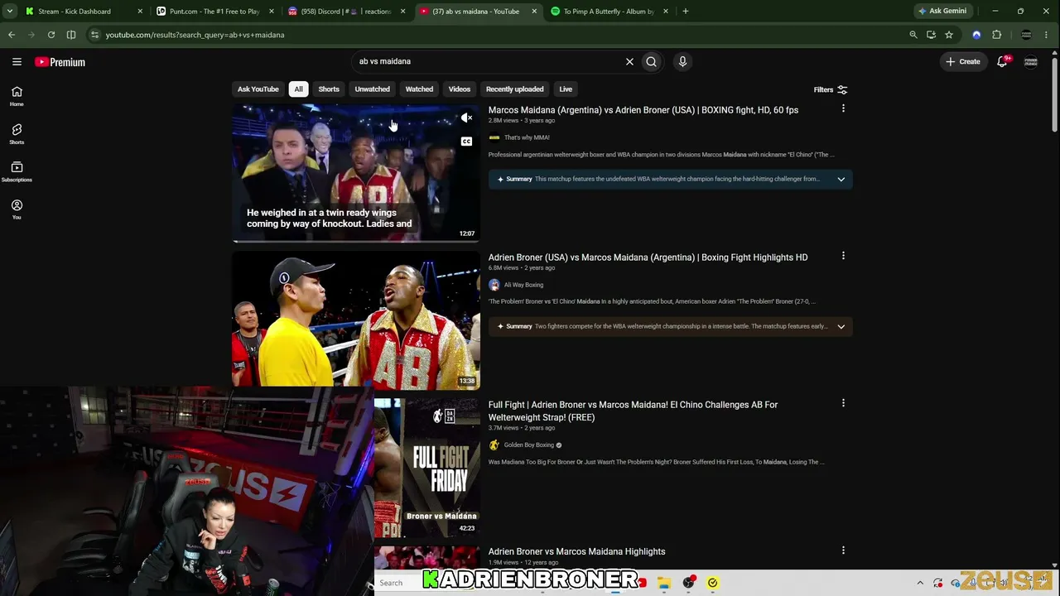This screenshot has height=596, width=1060.
Task: Select the Watched filter chip
Action: 419,89
